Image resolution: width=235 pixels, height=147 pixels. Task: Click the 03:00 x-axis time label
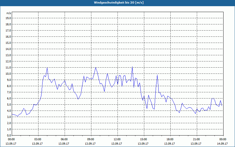[38, 139]
